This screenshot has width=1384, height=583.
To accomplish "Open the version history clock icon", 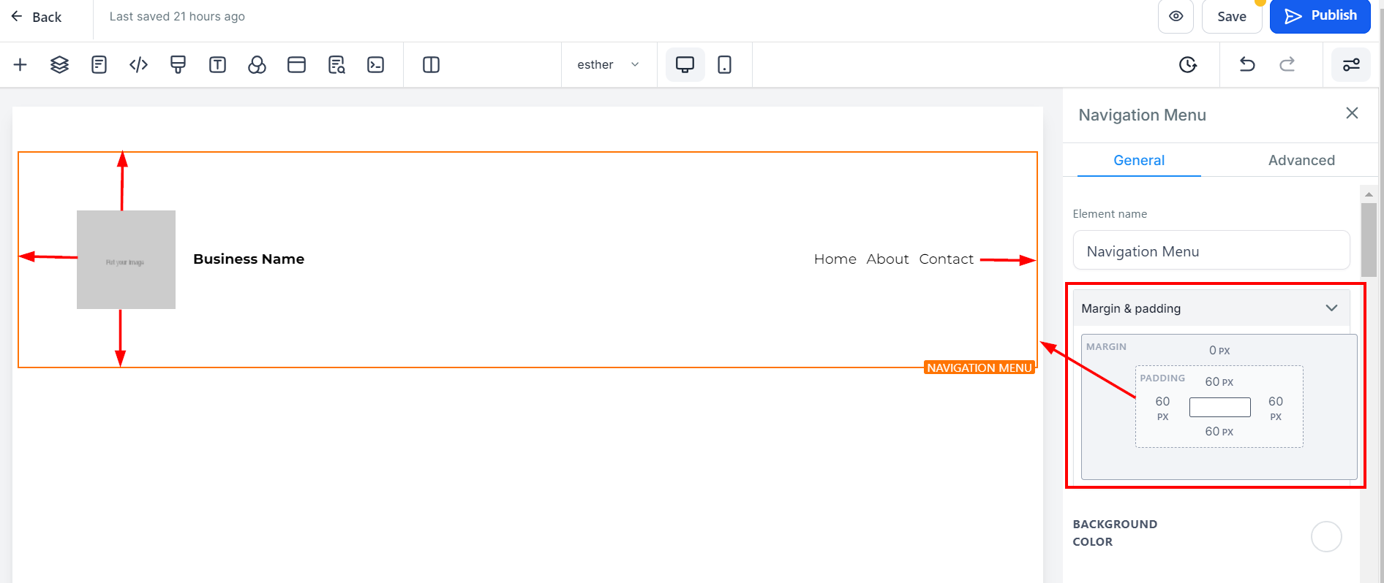I will click(1188, 65).
